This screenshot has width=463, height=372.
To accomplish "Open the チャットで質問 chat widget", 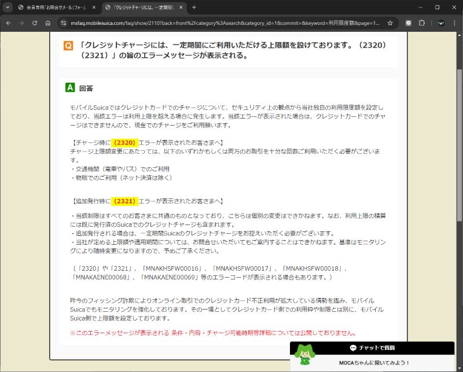I will [x=372, y=348].
